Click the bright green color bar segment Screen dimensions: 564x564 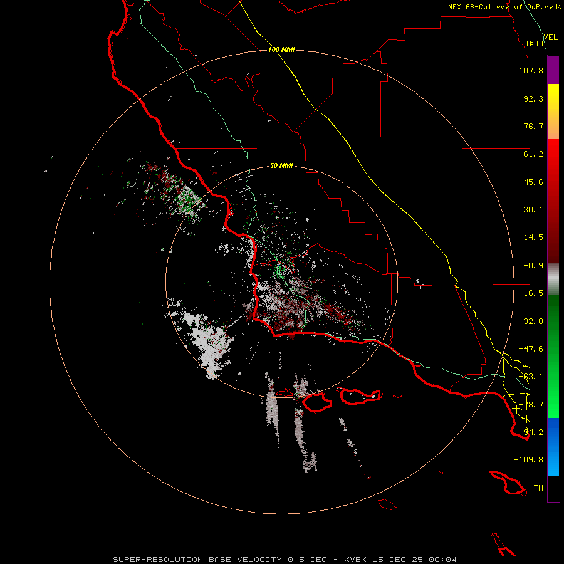pyautogui.click(x=553, y=356)
